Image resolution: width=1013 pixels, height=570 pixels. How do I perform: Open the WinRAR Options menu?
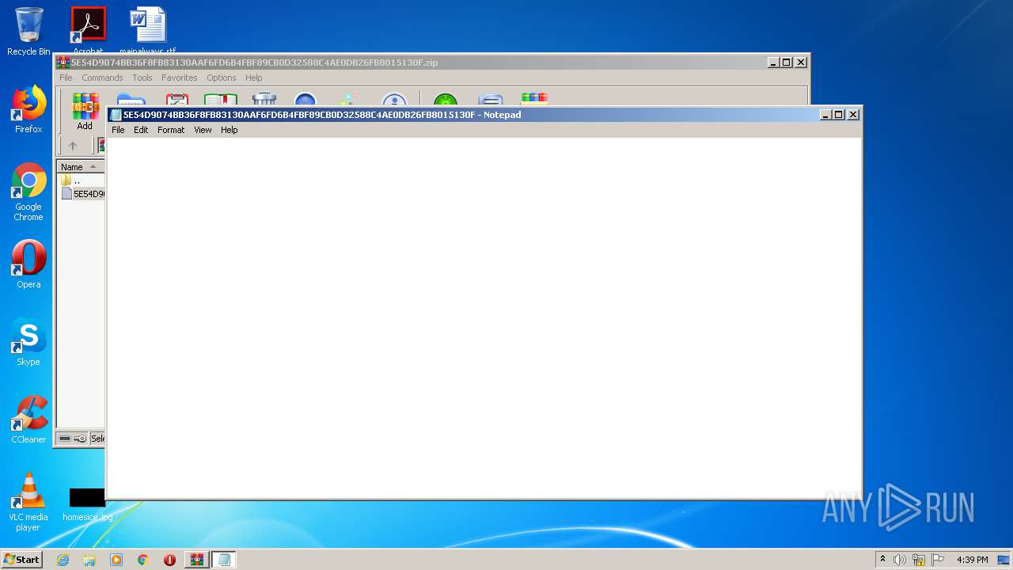(x=222, y=78)
